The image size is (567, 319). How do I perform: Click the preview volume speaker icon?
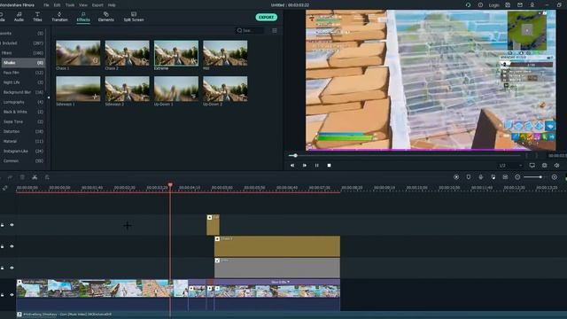(557, 166)
